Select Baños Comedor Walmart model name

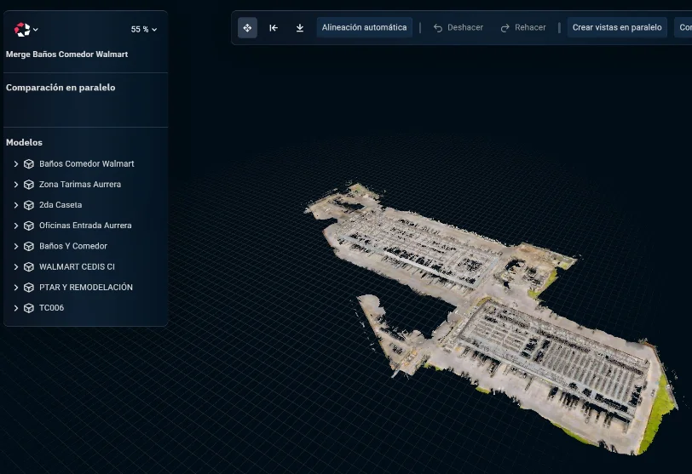(87, 164)
